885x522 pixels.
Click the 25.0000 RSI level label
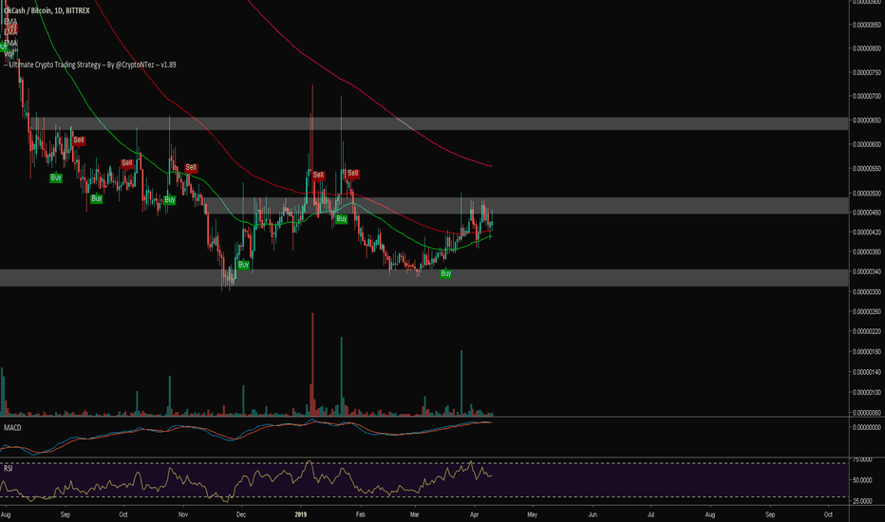[x=862, y=501]
